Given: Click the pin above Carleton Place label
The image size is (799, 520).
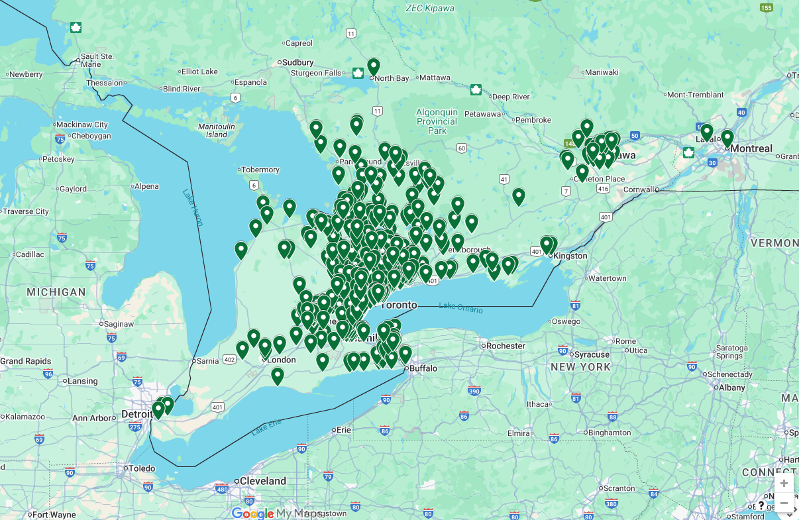Looking at the screenshot, I should (582, 172).
